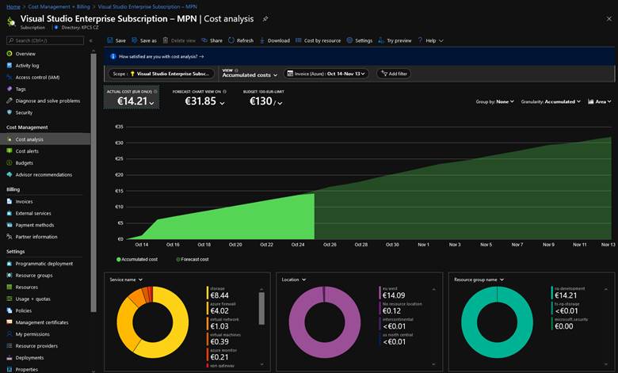The width and height of the screenshot is (618, 373).
Task: Open Budgets in sidebar
Action: pos(24,163)
